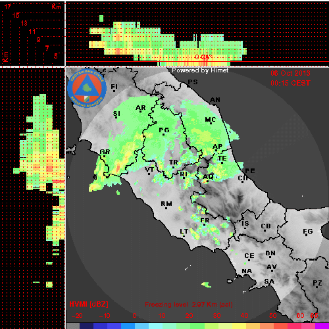Viewport: 329px width, 329px height.
Task: Click the LT city label on map
Action: pos(184,232)
